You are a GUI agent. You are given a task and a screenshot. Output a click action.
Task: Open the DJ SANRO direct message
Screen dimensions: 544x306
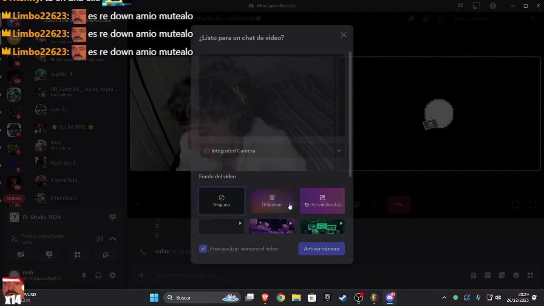point(76,127)
